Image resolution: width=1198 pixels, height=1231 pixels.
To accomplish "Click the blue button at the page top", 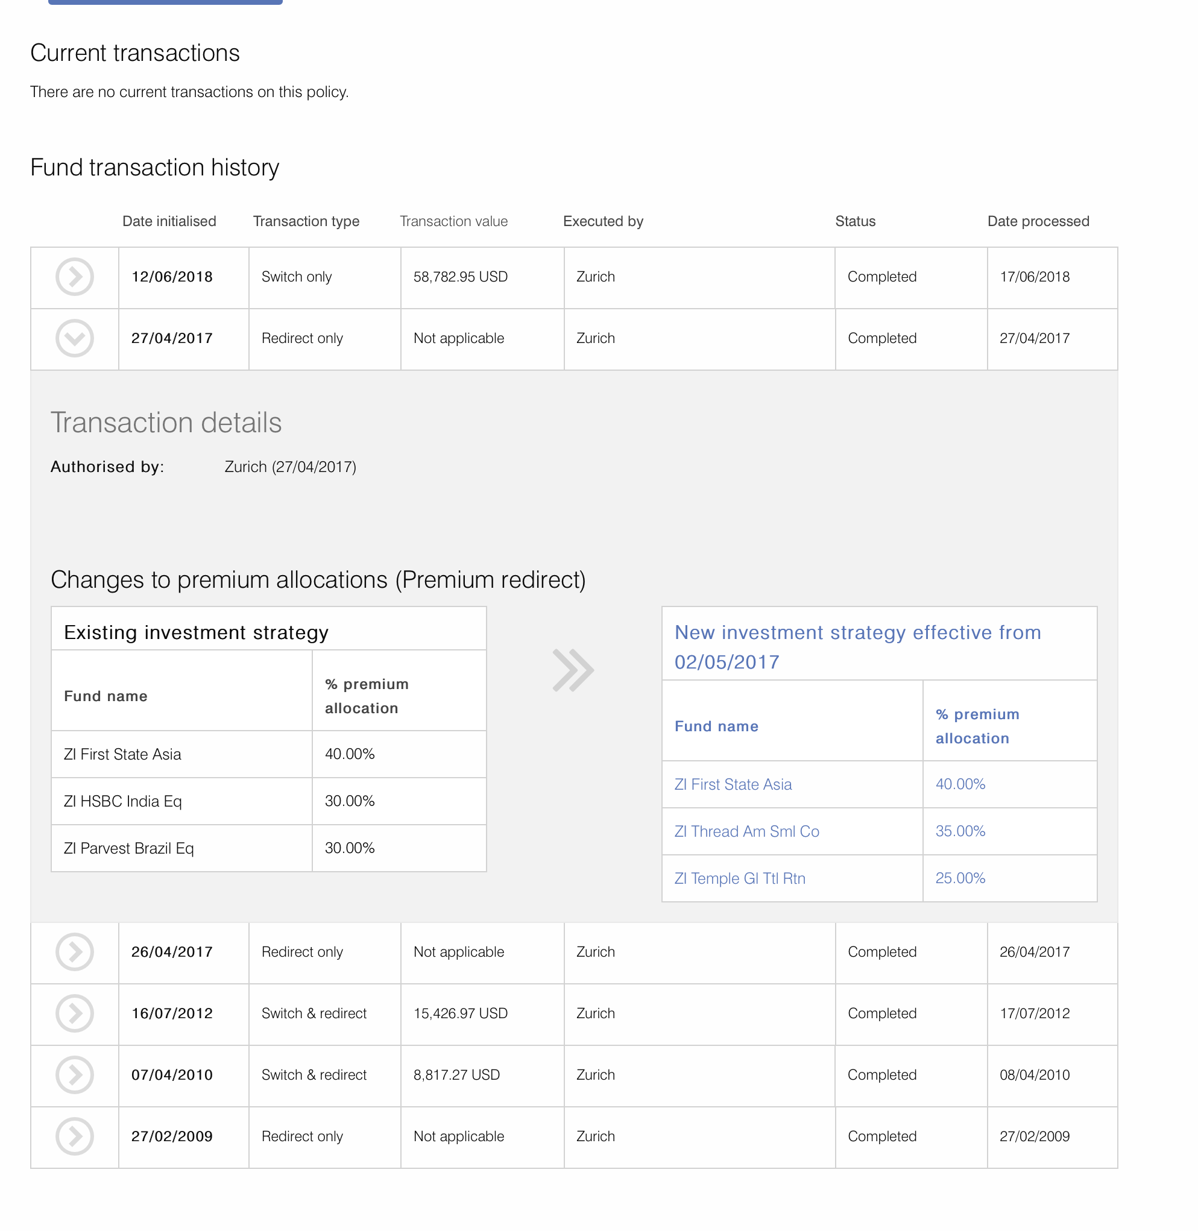I will 165,2.
